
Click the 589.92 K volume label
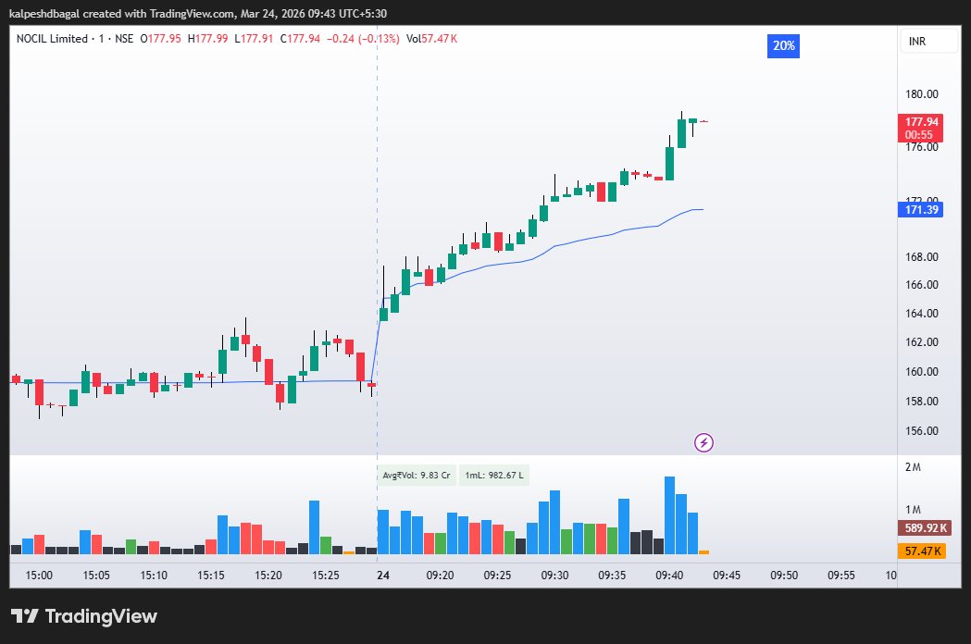(x=925, y=528)
